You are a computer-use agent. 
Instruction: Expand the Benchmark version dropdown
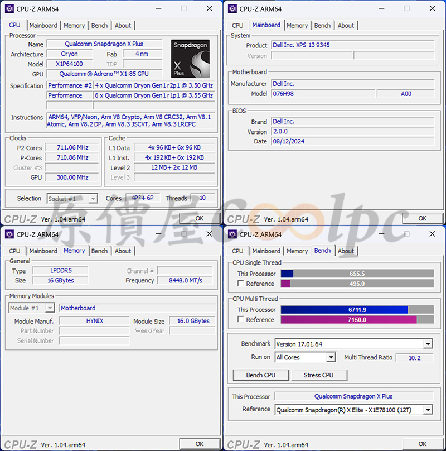[354, 344]
